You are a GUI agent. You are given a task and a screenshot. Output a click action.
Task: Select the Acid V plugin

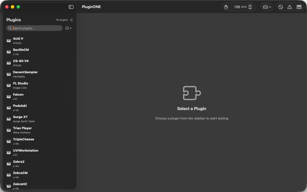coord(39,41)
